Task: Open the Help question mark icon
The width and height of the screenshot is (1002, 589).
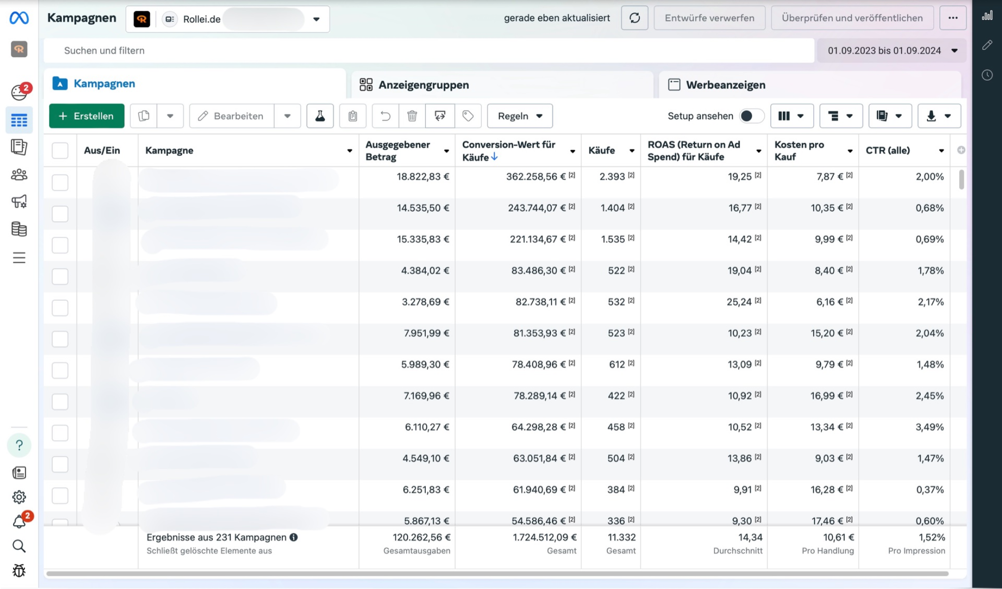Action: [x=19, y=446]
